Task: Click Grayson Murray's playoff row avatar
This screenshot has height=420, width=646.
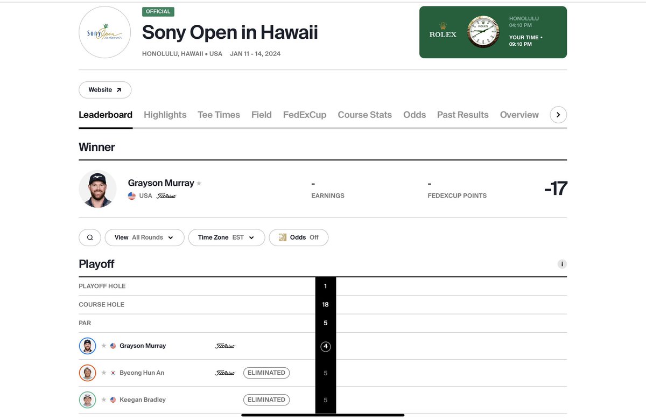Action: (87, 346)
